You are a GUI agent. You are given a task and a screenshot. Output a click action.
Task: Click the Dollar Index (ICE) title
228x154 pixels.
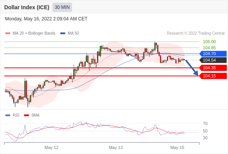coord(27,7)
